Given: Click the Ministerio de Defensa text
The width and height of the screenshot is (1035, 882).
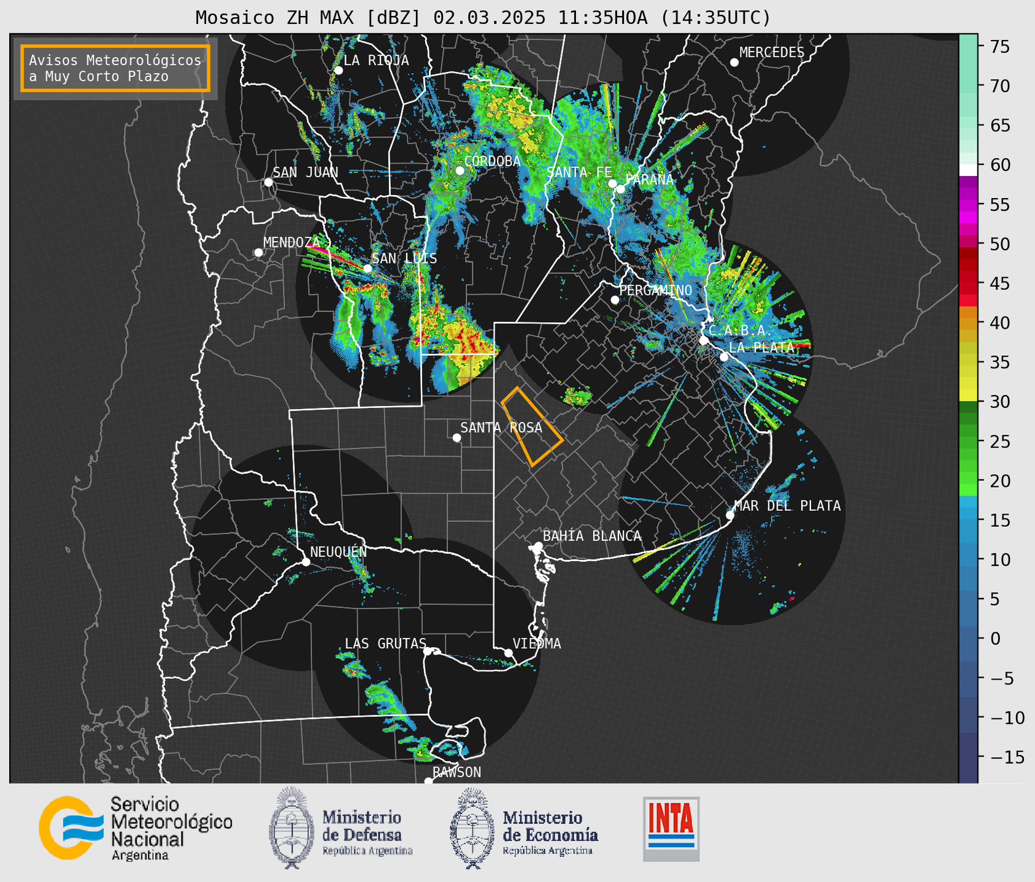Looking at the screenshot, I should point(367,832).
